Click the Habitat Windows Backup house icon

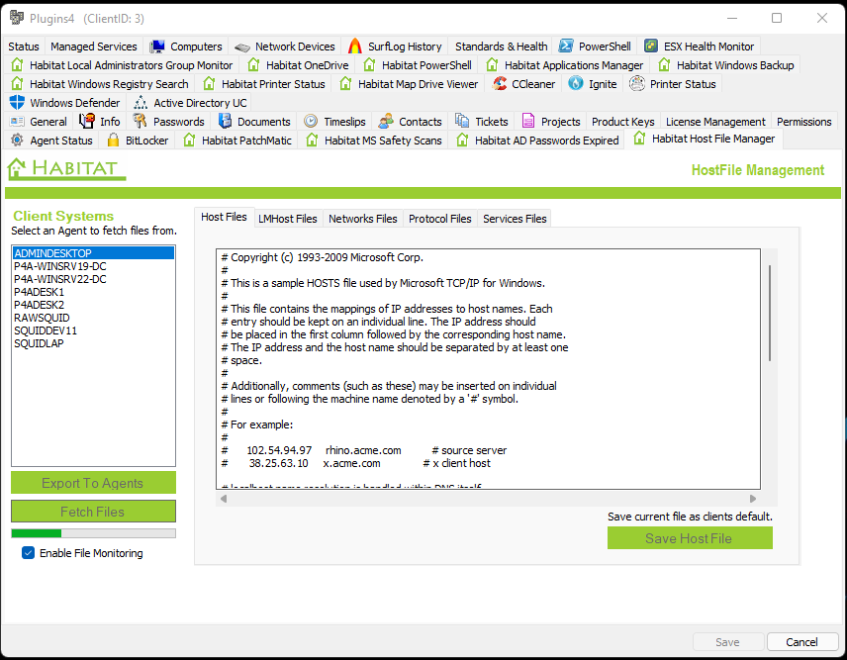pos(664,64)
